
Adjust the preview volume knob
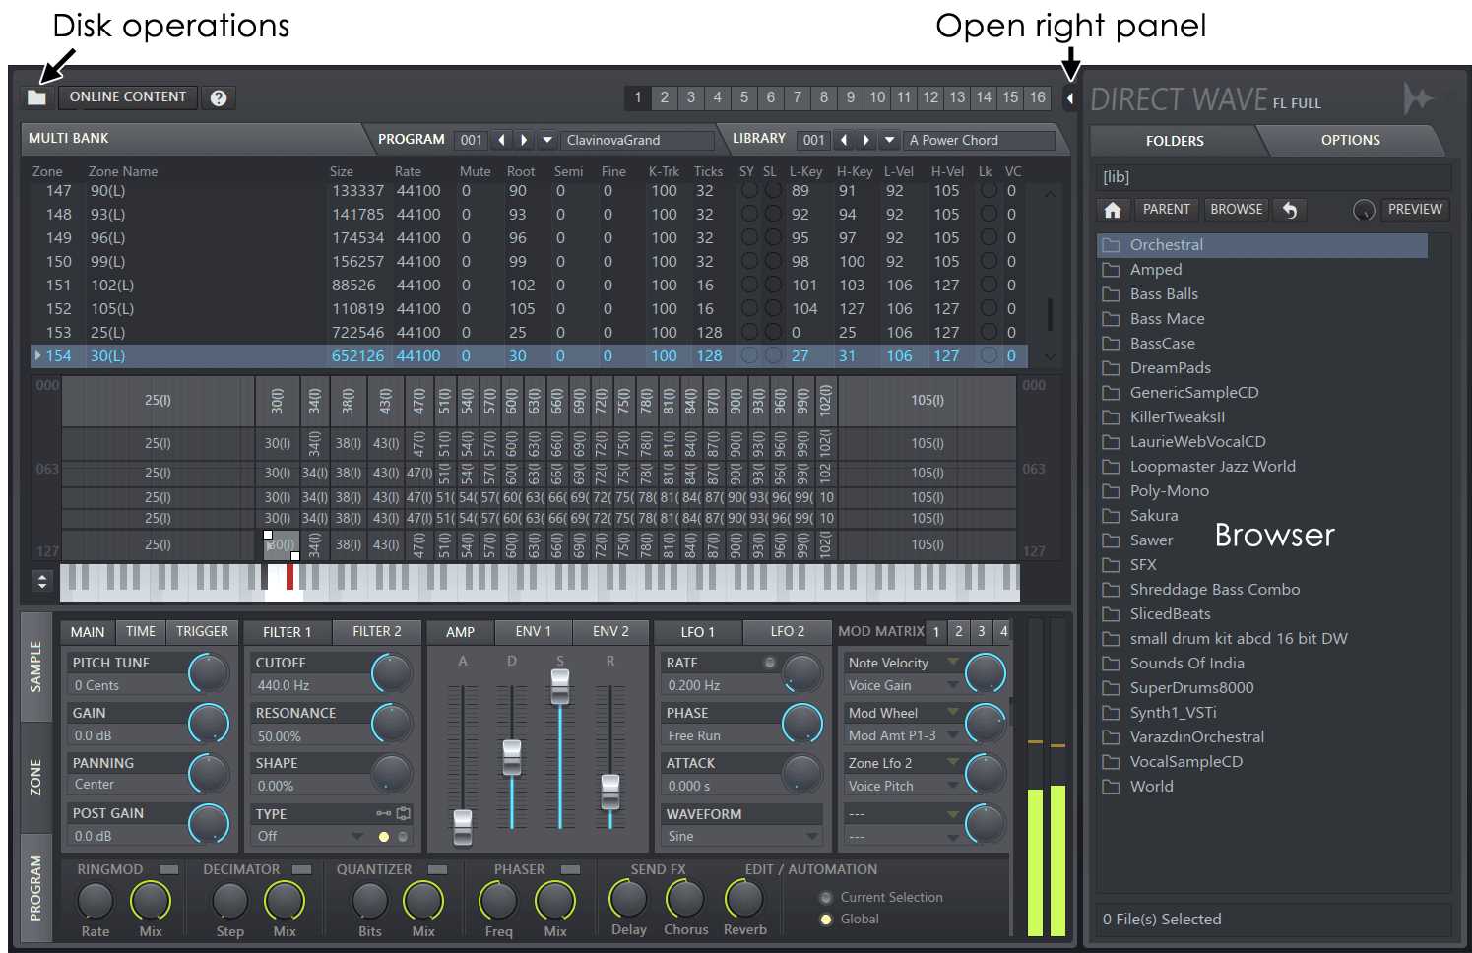point(1364,210)
